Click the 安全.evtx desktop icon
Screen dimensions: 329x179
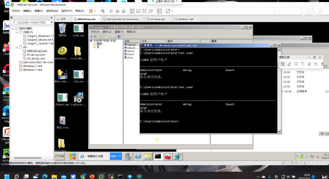coord(62,122)
